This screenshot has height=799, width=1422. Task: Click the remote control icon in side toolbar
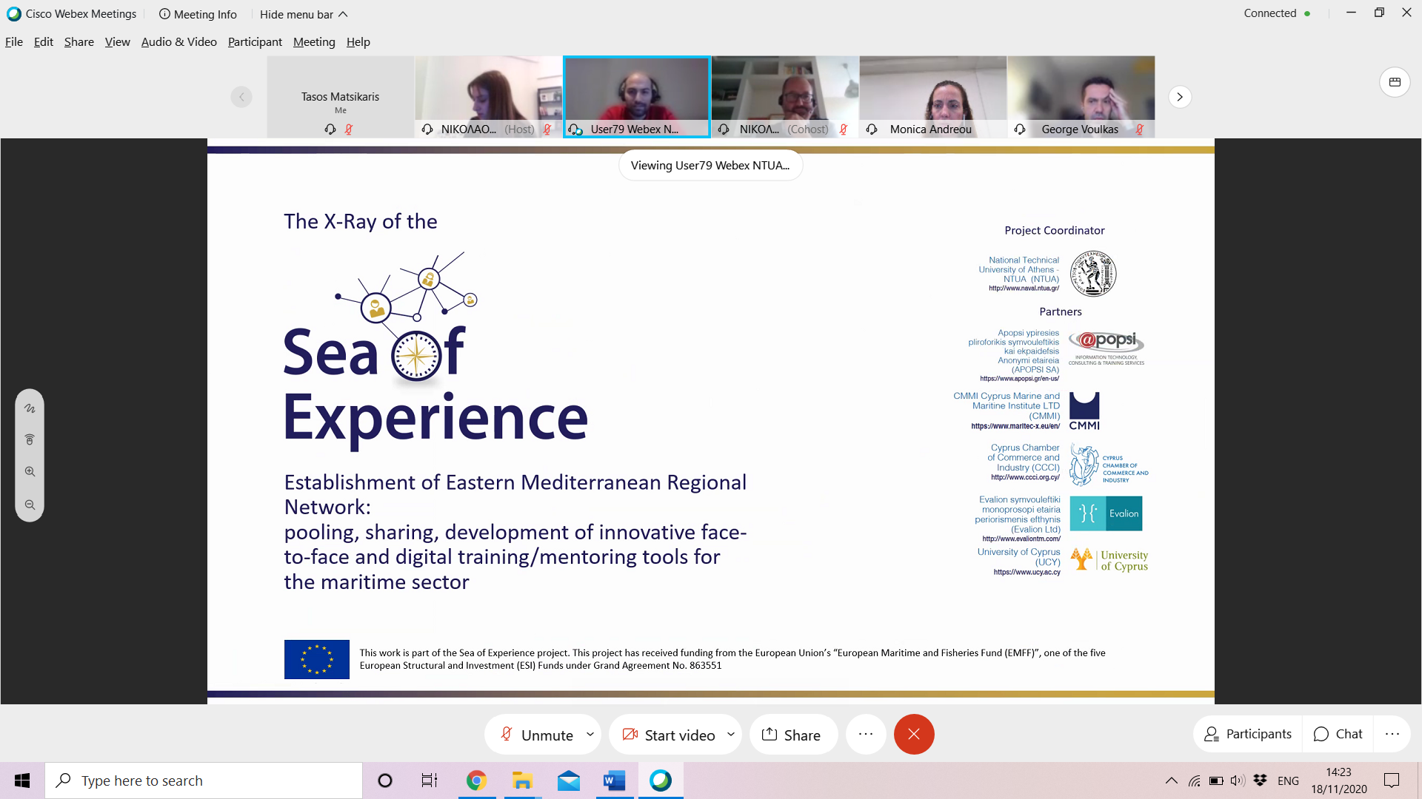point(30,439)
